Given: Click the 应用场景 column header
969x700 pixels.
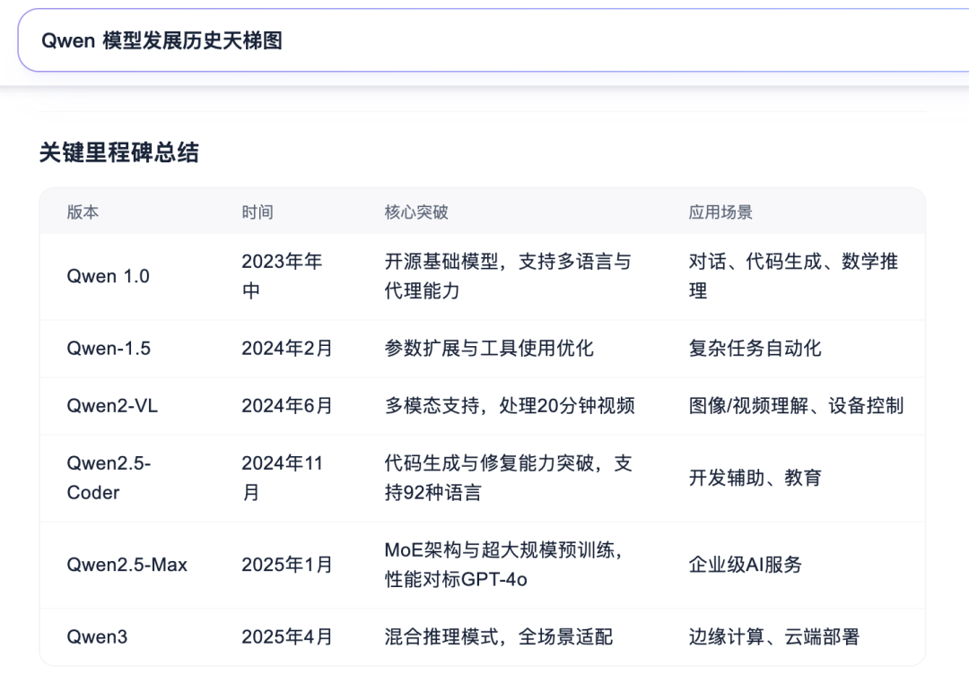Looking at the screenshot, I should [x=720, y=212].
